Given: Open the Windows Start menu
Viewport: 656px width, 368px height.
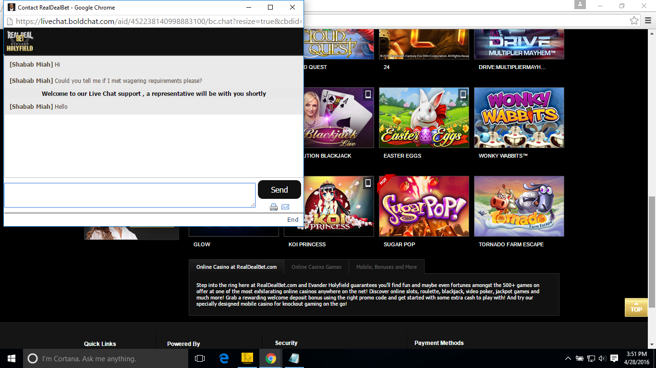Looking at the screenshot, I should pos(12,358).
